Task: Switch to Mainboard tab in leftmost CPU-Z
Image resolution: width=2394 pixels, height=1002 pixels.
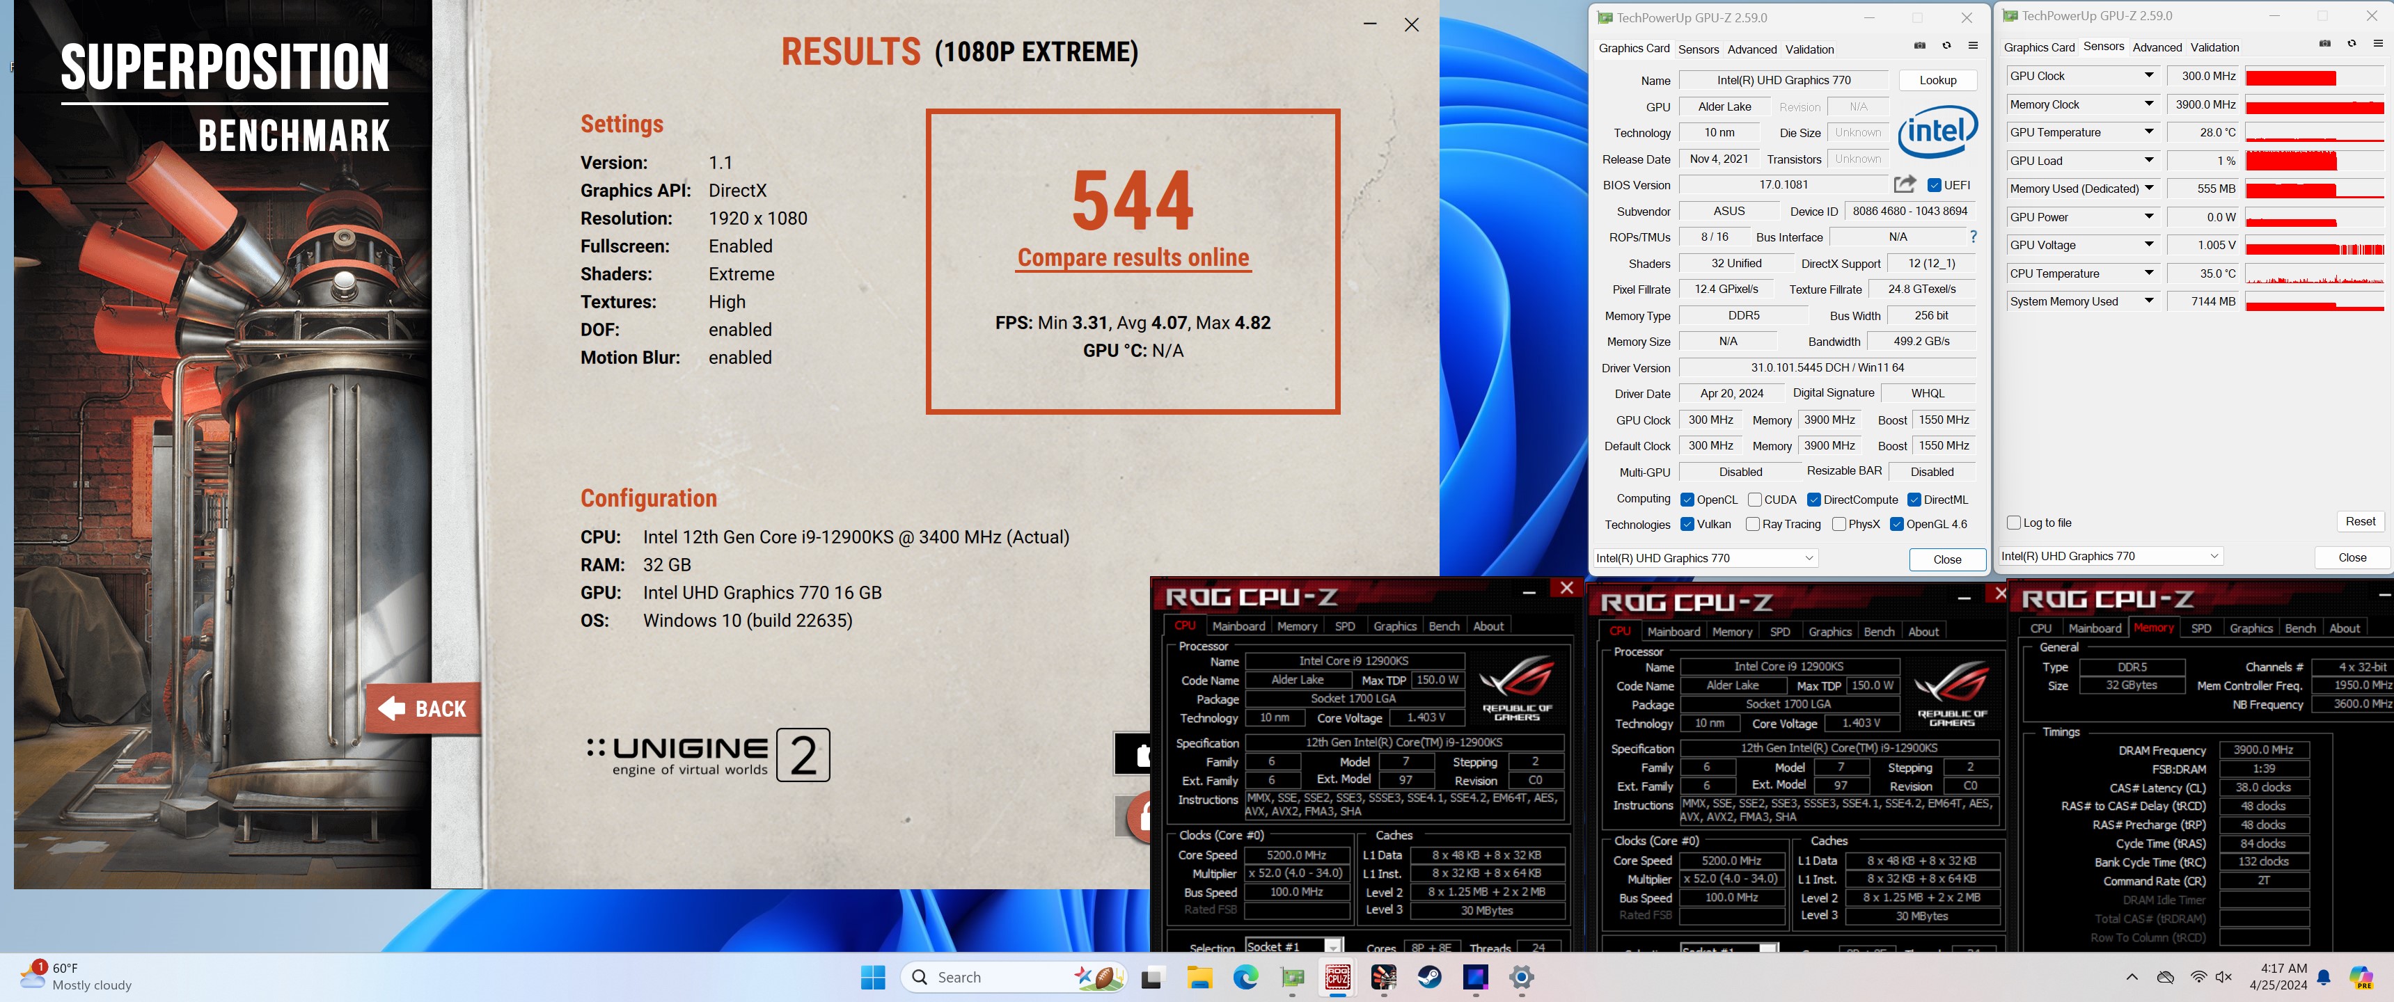Action: click(1238, 626)
